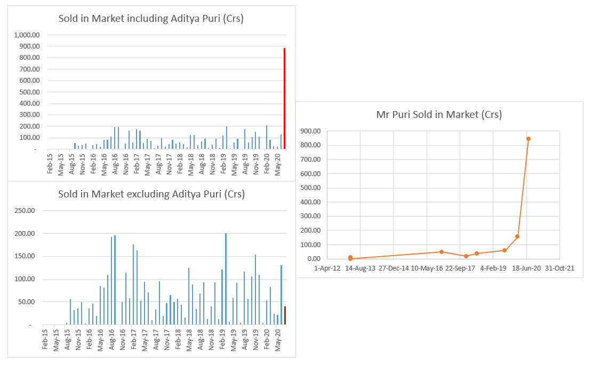Click the 14-Aug-13 date label on the Puri chart
593x365 pixels.
(x=360, y=268)
